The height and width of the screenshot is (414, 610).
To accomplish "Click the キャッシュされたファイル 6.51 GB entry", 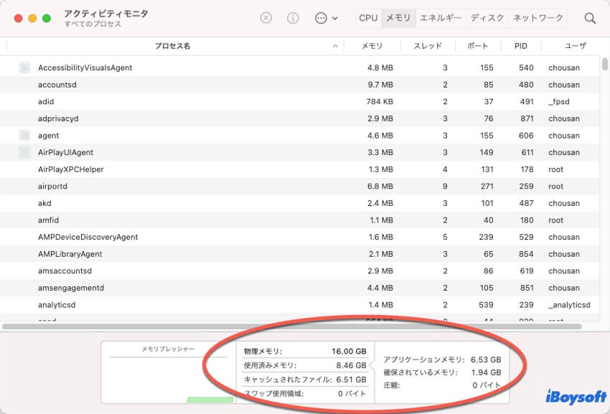I will click(305, 380).
